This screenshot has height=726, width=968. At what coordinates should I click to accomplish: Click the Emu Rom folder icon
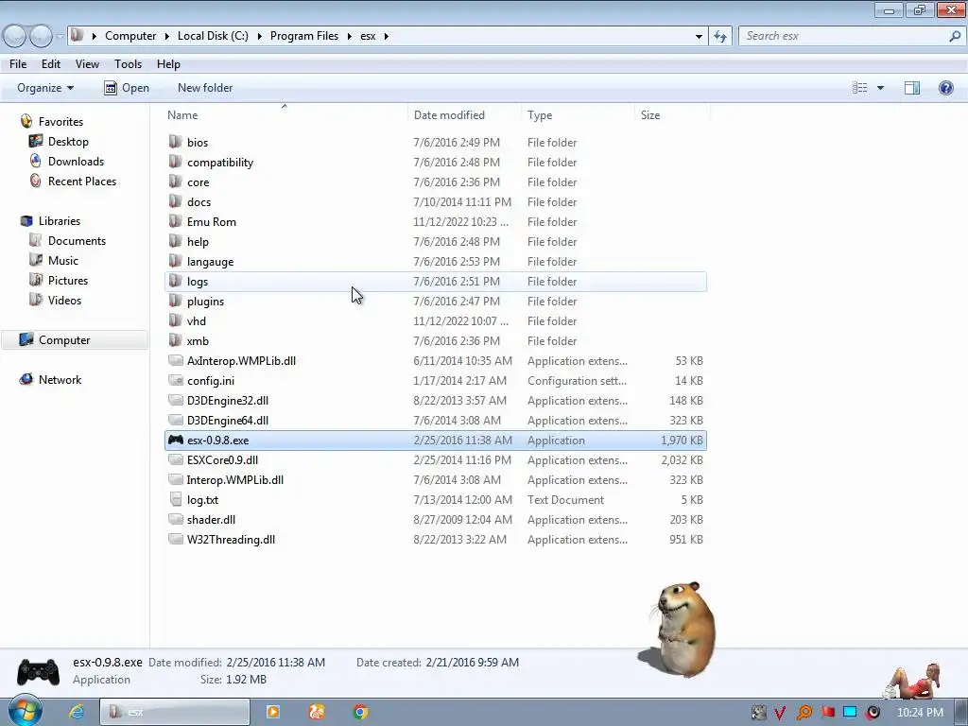[x=176, y=221]
